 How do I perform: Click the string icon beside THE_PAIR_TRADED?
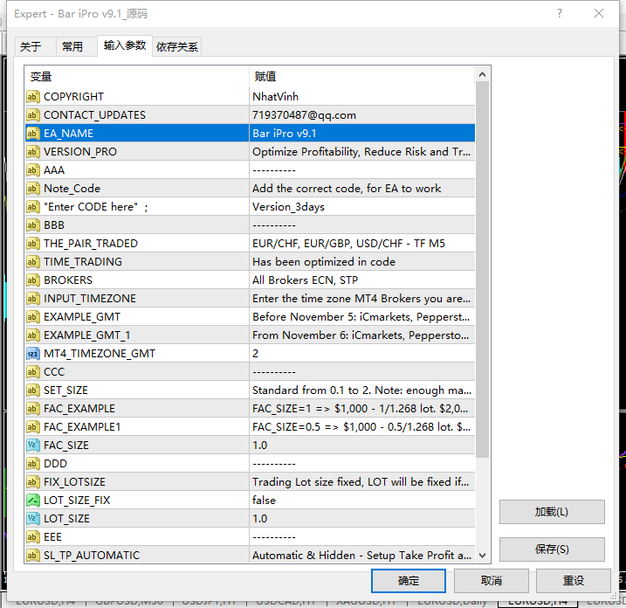(33, 244)
